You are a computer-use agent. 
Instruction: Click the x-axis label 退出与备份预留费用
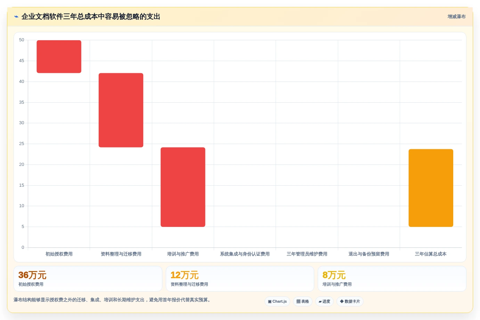point(369,254)
